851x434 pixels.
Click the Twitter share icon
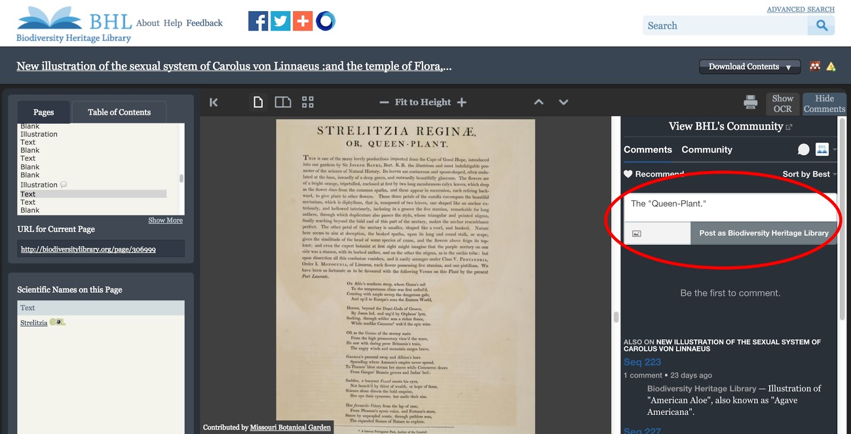click(280, 21)
